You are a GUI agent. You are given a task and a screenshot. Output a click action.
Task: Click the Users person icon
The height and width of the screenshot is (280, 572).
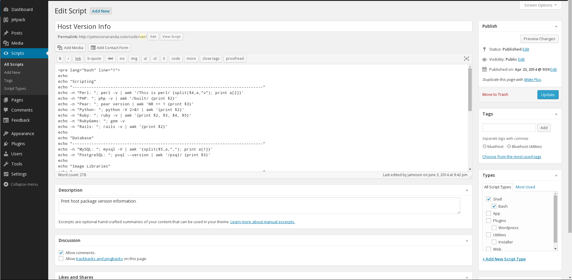[x=6, y=154]
